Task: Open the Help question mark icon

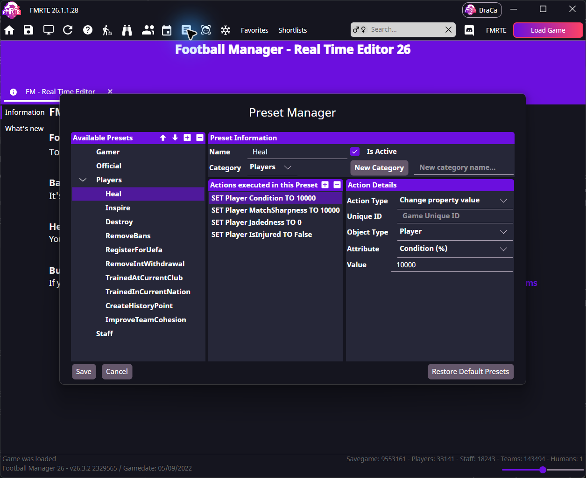Action: click(88, 30)
